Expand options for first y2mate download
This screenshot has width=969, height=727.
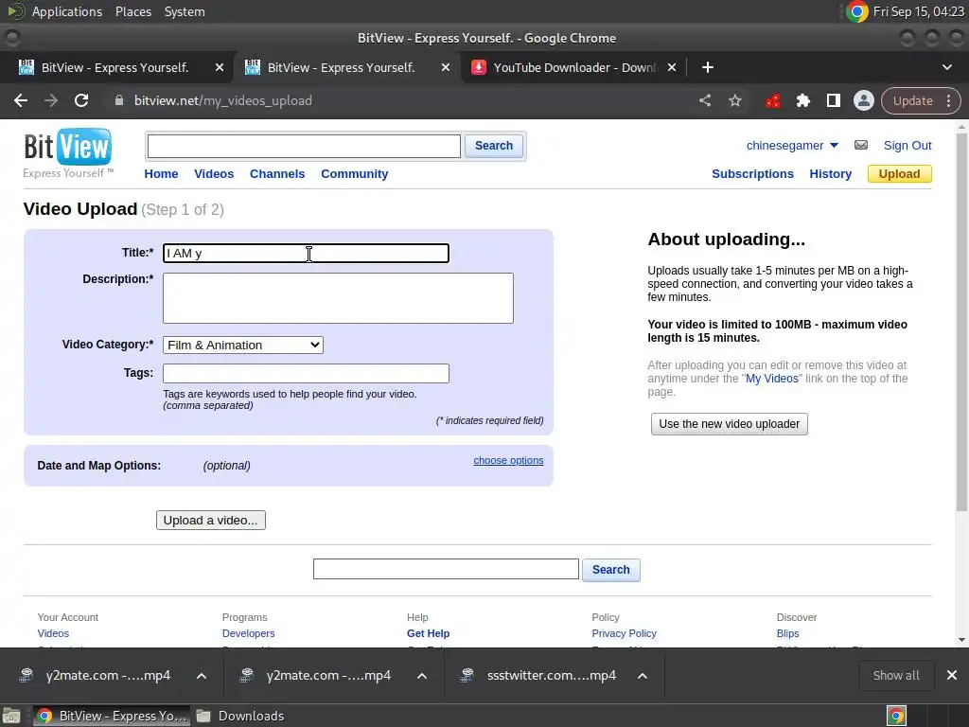coord(202,676)
